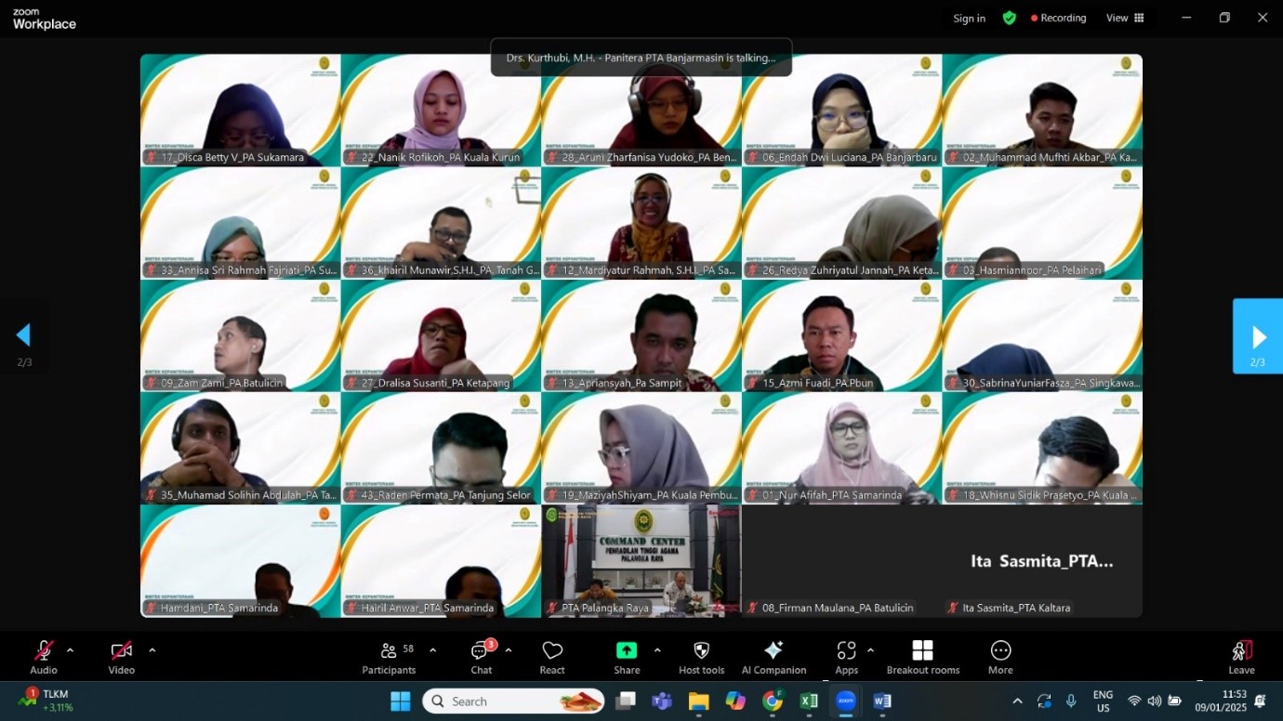The height and width of the screenshot is (721, 1283).
Task: Open the View layout menu
Action: pyautogui.click(x=1125, y=18)
